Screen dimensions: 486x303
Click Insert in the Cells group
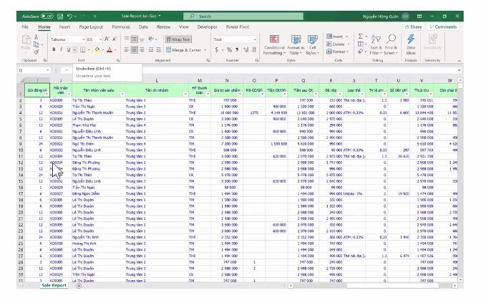click(x=337, y=37)
